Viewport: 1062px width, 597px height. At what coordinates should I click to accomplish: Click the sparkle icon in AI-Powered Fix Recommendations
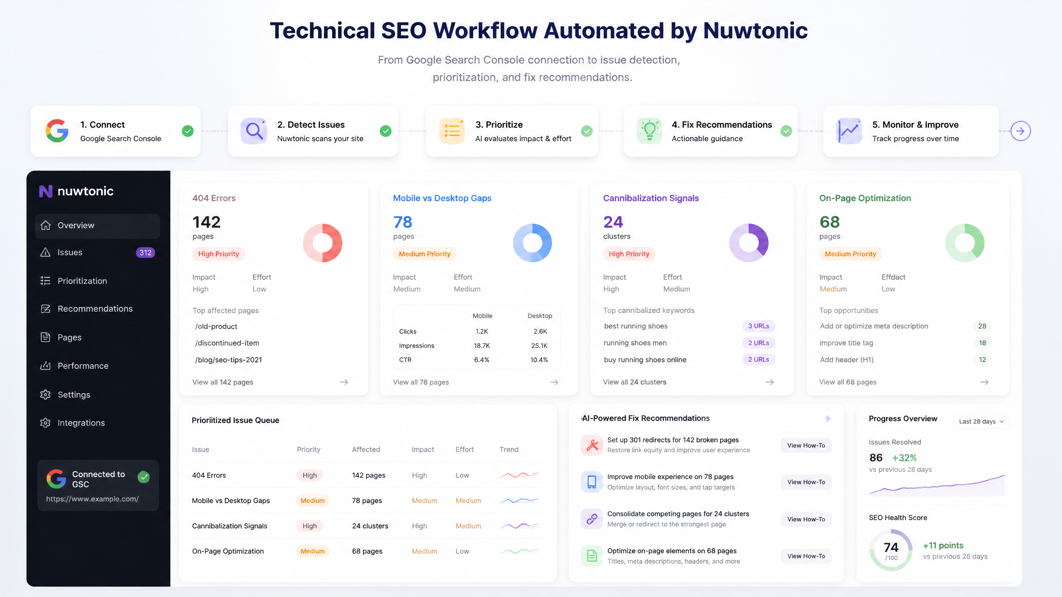pos(828,419)
